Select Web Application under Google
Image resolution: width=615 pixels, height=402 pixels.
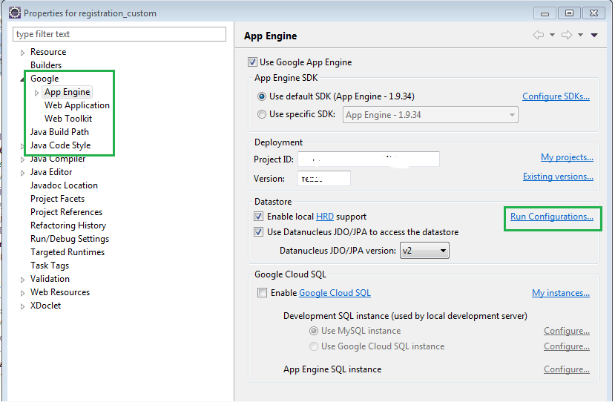coord(77,105)
